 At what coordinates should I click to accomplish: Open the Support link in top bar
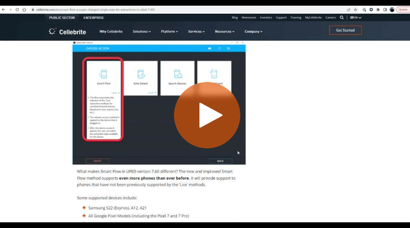point(281,18)
